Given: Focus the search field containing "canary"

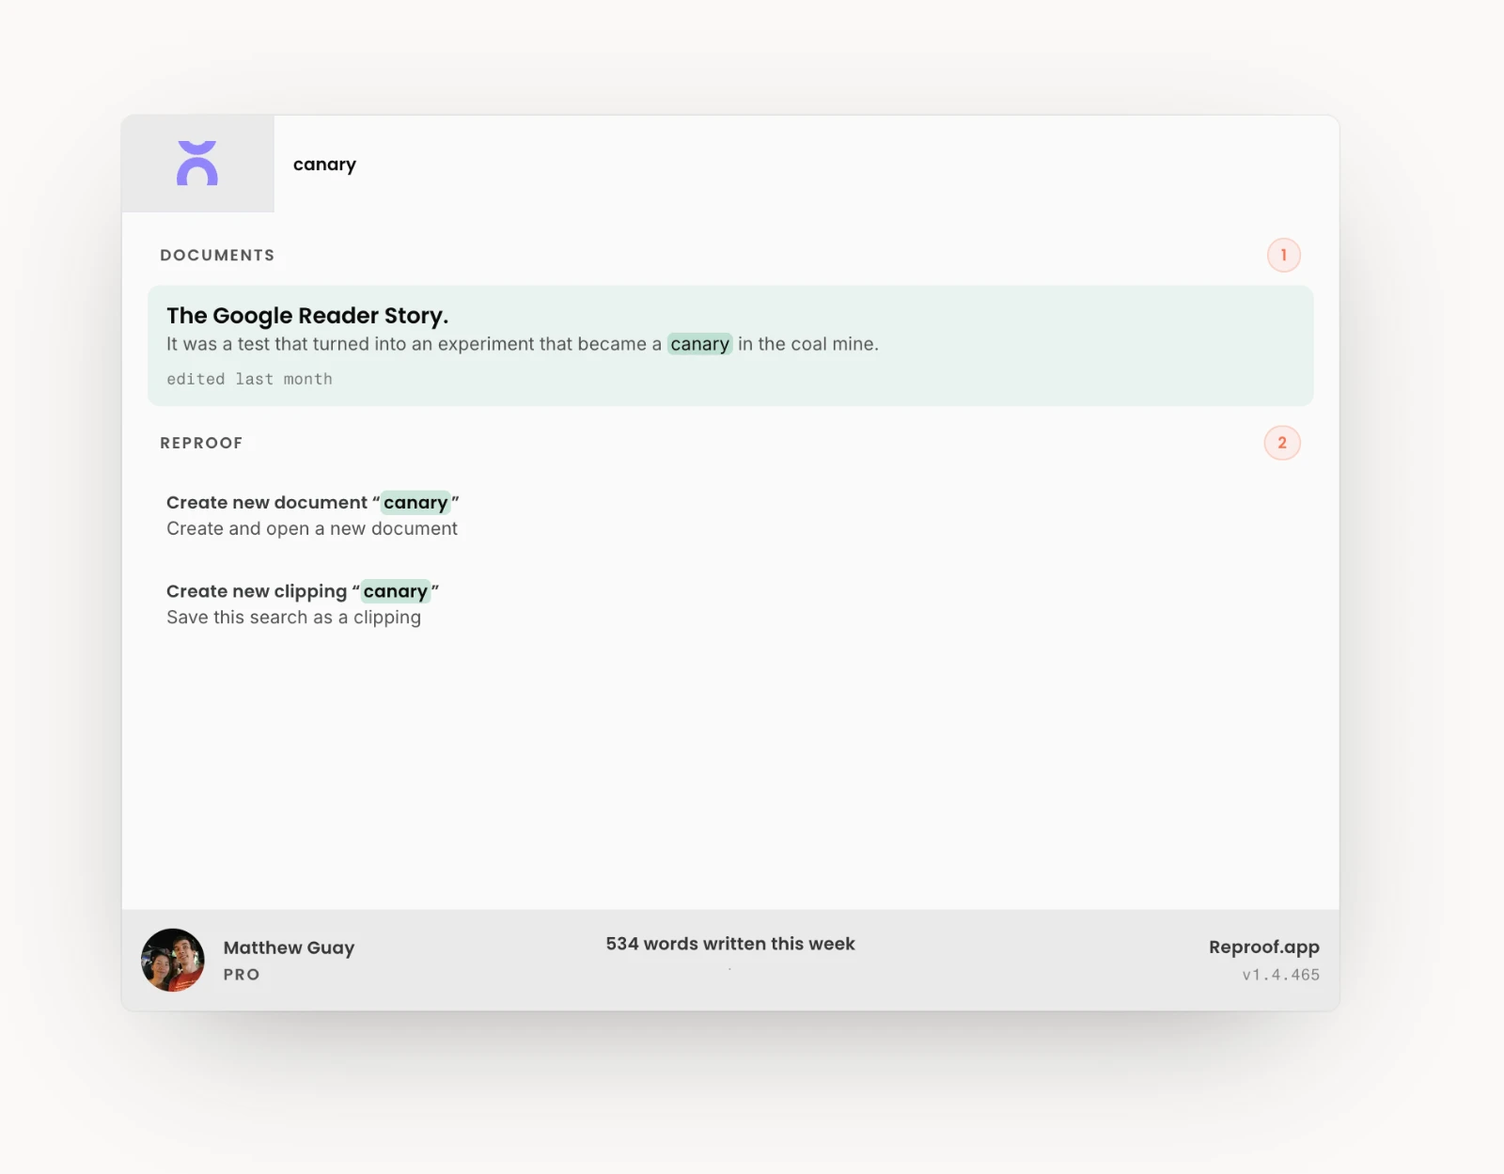Looking at the screenshot, I should point(807,164).
